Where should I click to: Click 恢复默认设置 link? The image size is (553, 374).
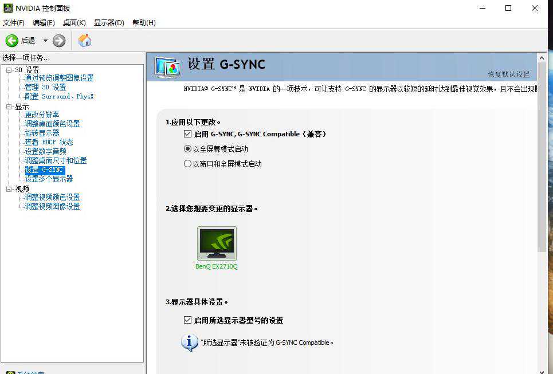tap(508, 74)
